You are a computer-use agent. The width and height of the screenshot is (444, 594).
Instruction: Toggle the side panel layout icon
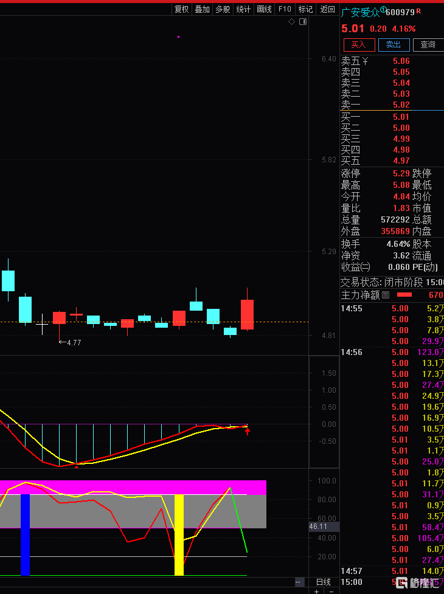pos(303,21)
